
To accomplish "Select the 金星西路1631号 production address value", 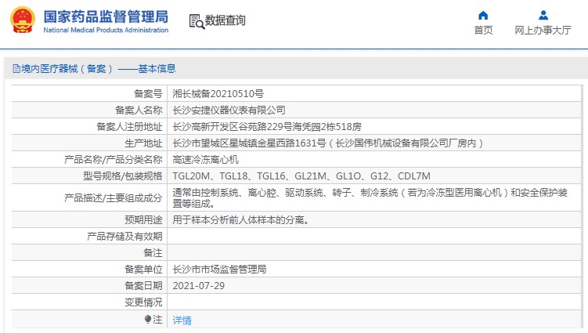I will coord(328,143).
